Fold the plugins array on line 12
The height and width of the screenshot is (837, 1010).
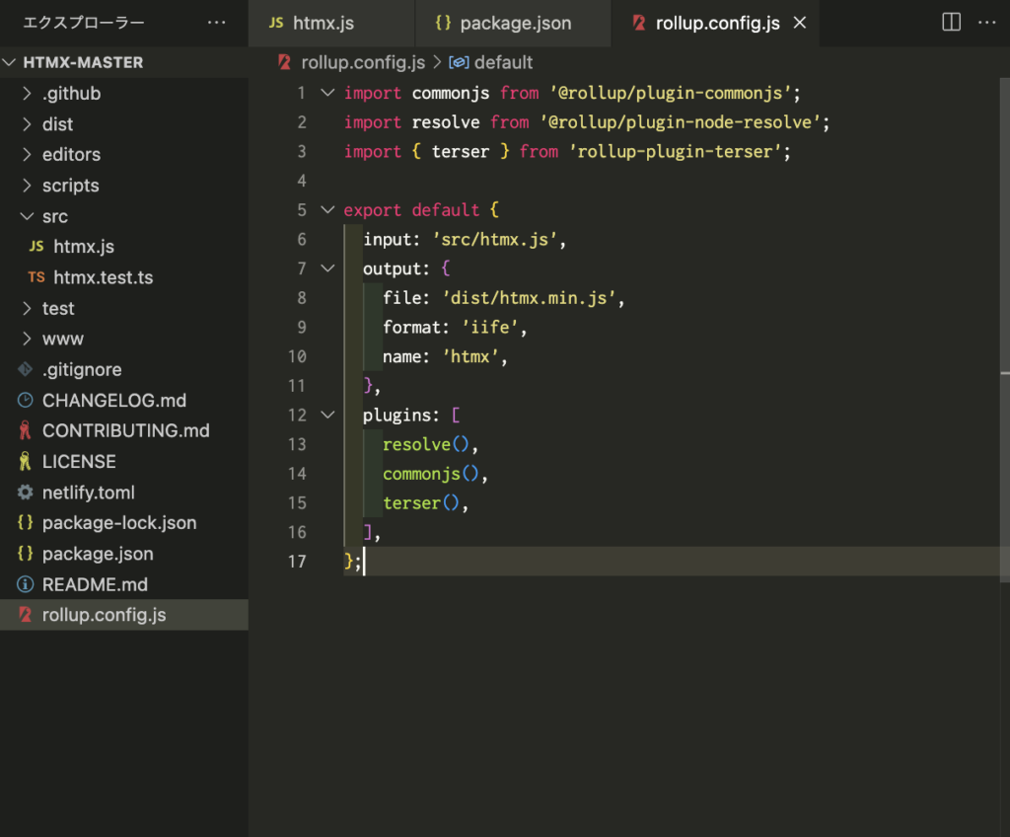pyautogui.click(x=327, y=415)
